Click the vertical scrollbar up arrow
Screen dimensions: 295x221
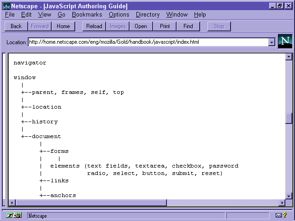[x=289, y=57]
